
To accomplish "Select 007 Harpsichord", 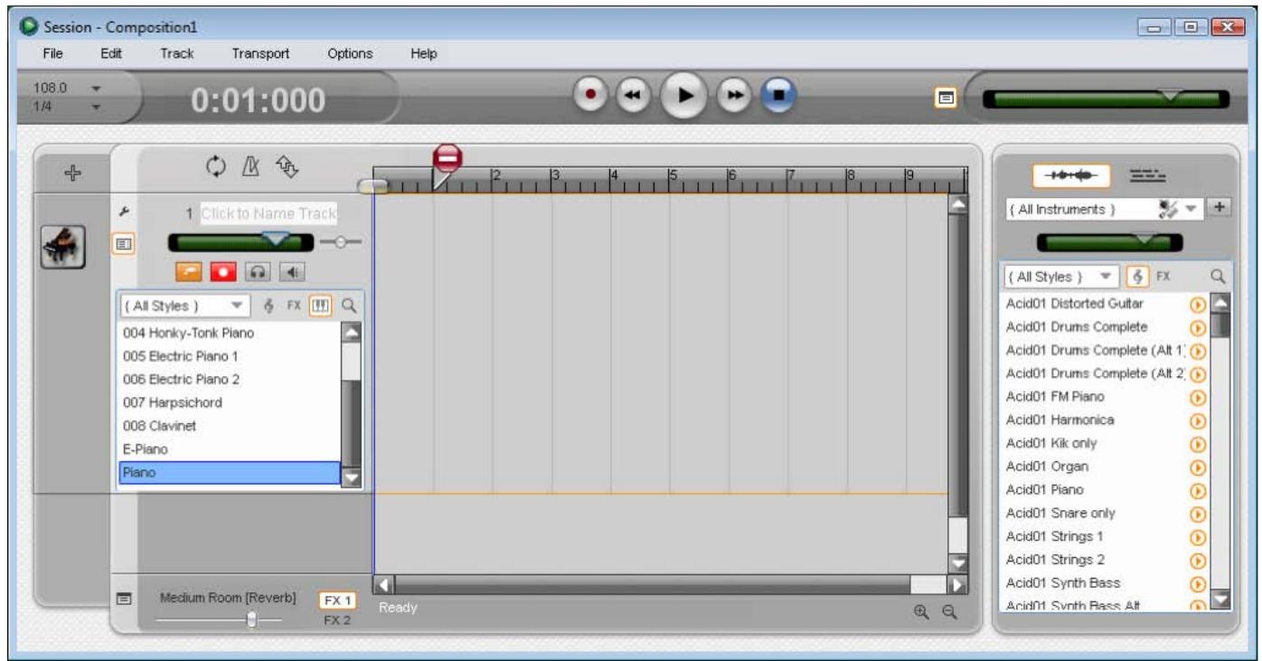I will click(230, 402).
